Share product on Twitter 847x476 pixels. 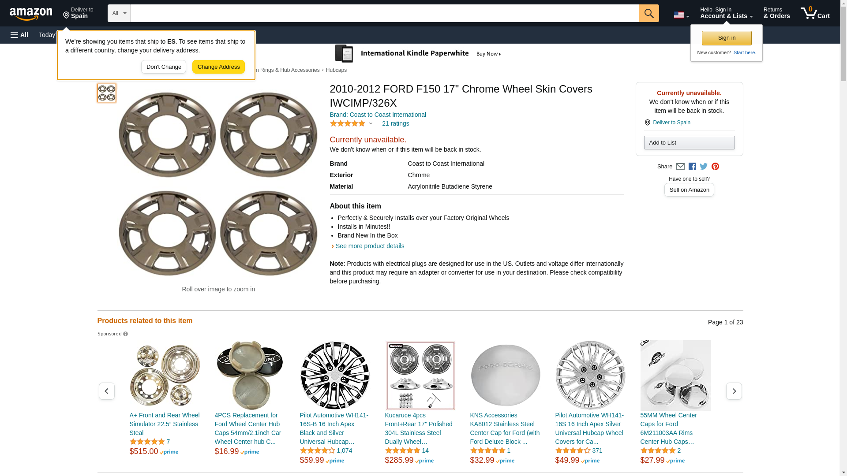click(704, 167)
